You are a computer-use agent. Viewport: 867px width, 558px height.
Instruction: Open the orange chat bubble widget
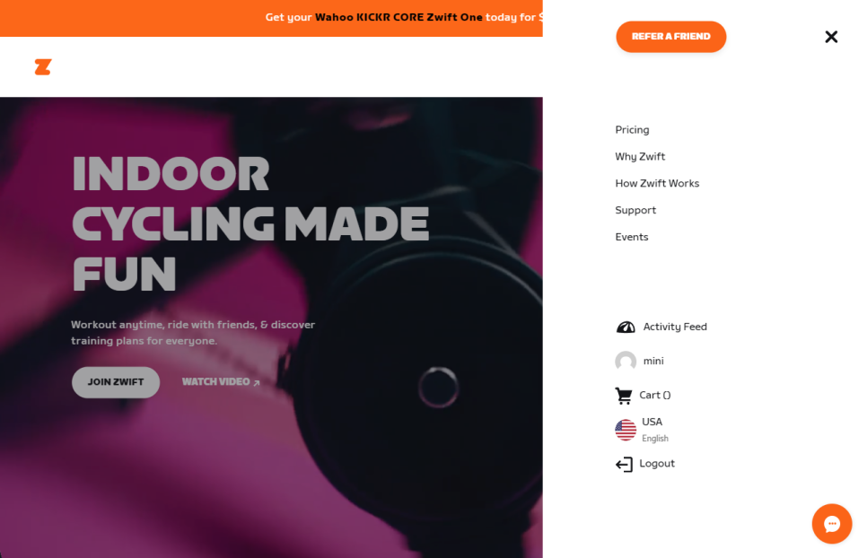pos(832,524)
